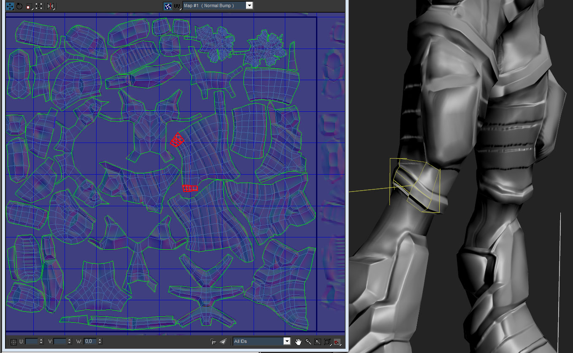Select the Move UV tool
Screen dimensions: 573x353
tap(9, 6)
